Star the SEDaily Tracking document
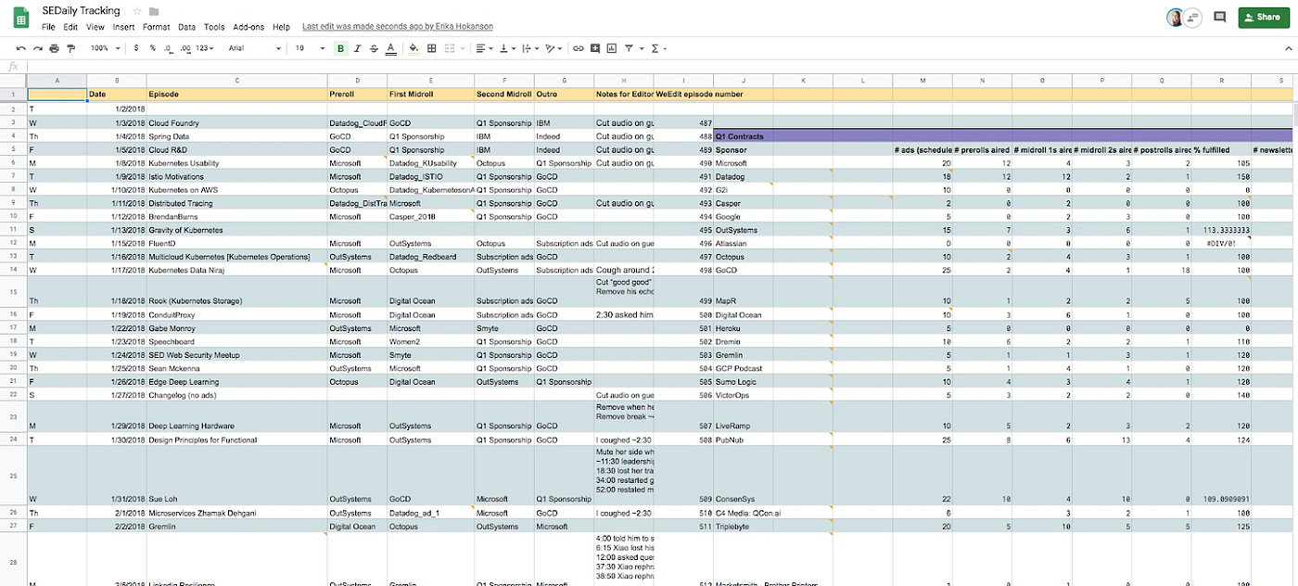1298x586 pixels. [137, 11]
